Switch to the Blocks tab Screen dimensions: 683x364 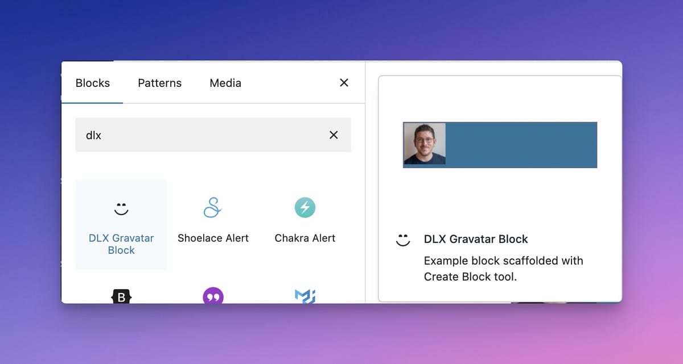click(92, 83)
